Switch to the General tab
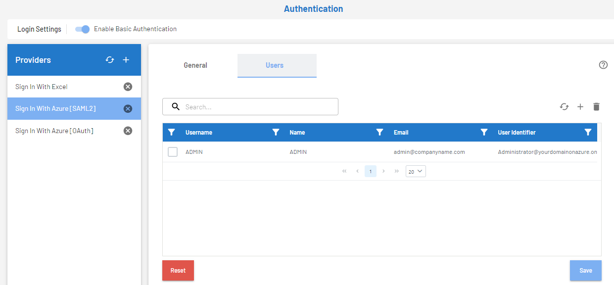The width and height of the screenshot is (614, 285). pyautogui.click(x=195, y=65)
